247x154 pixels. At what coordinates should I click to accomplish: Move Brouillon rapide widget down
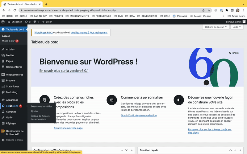coord(235,150)
